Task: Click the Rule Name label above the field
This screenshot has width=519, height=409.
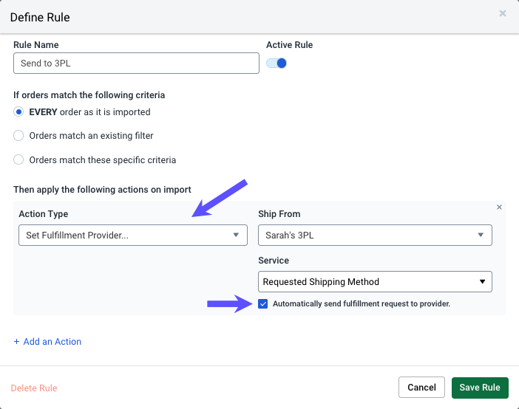Action: pos(36,45)
